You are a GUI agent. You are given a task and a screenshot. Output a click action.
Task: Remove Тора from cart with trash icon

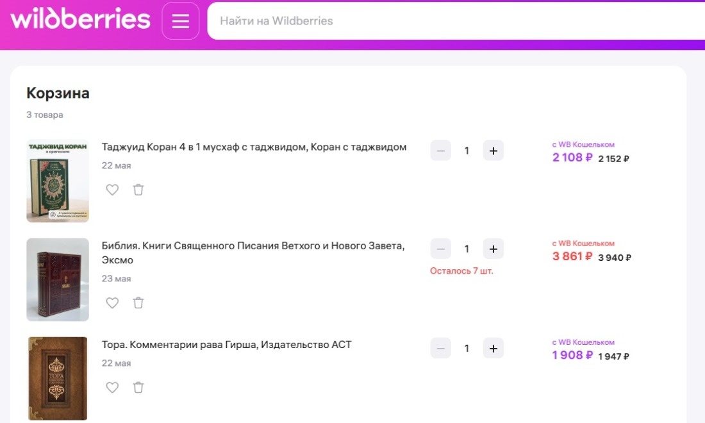click(x=138, y=388)
